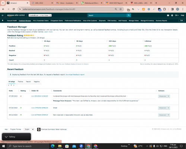Click Download feedback report link
186x149 pixels.
75,74
